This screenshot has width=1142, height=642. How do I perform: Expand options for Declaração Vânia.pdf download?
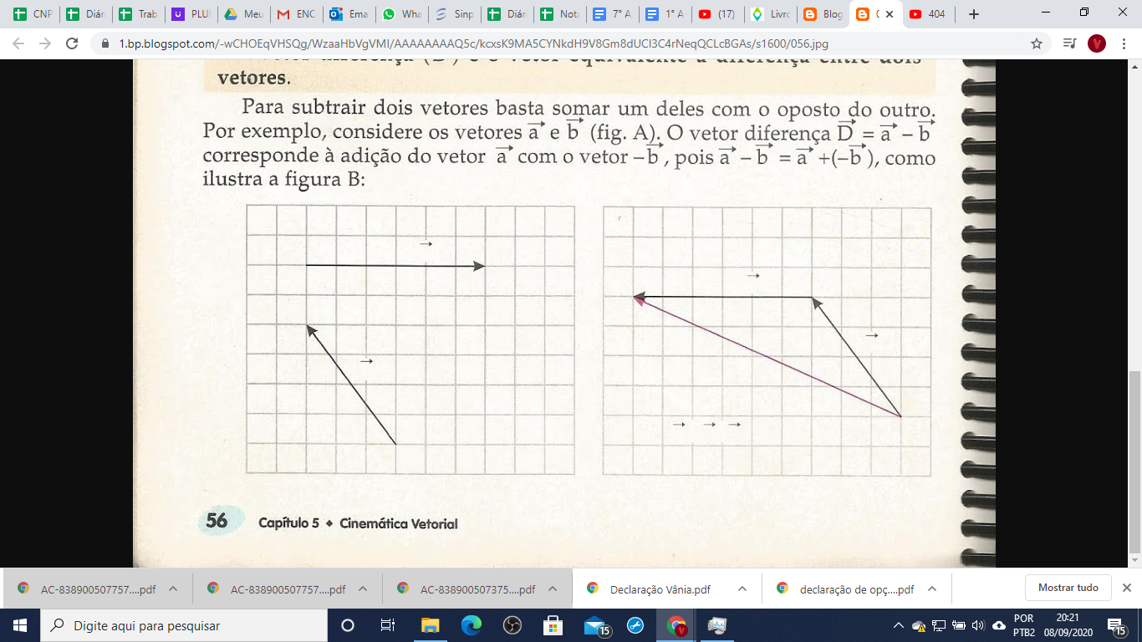(x=742, y=588)
